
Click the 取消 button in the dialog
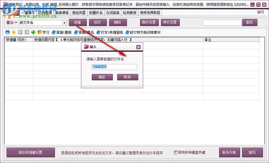pos(128,77)
